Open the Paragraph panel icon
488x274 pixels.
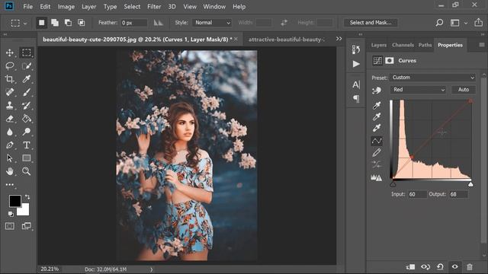[x=356, y=99]
